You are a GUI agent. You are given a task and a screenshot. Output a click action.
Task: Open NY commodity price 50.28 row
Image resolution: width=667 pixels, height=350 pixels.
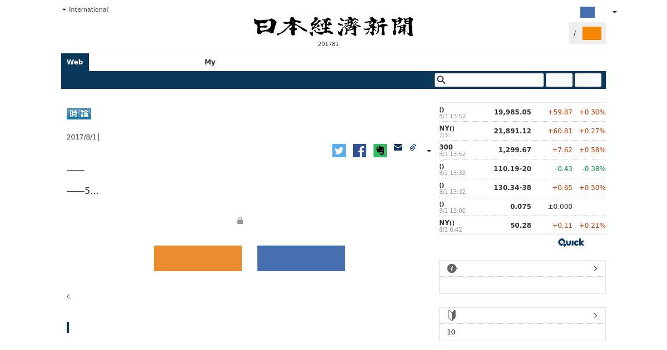522,226
